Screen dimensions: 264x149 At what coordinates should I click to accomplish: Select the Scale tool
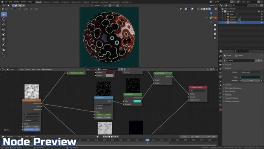tap(4, 34)
